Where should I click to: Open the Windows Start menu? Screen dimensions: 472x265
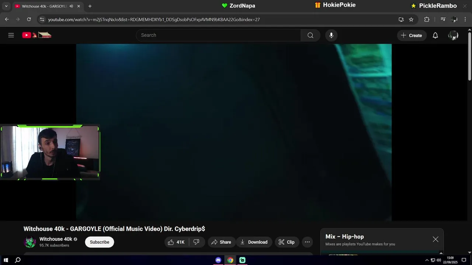point(6,260)
